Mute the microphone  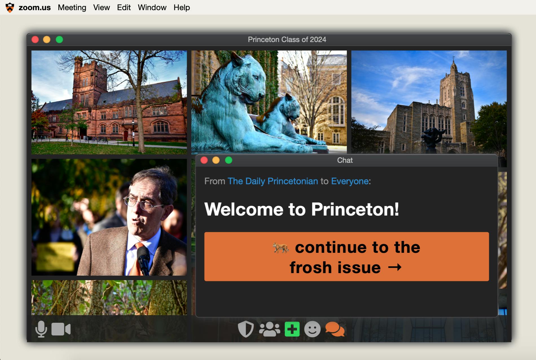pos(41,328)
